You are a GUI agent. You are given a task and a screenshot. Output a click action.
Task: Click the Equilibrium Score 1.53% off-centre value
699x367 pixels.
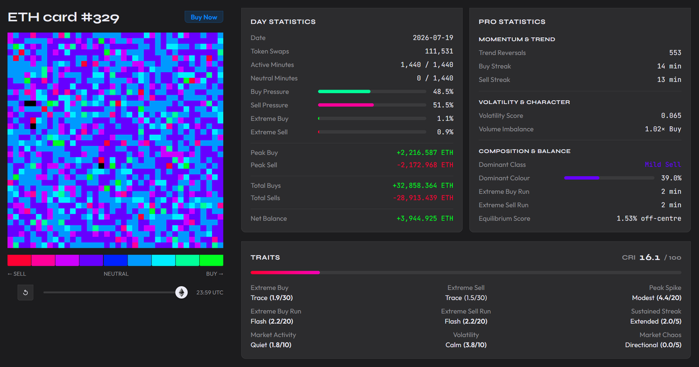pos(649,218)
